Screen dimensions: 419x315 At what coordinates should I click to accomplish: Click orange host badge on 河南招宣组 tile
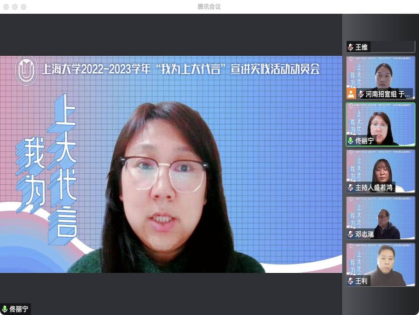click(x=351, y=94)
